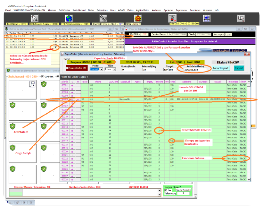The width and height of the screenshot is (263, 207).
Task: Open the Extensions menu
Action: (x=102, y=10)
